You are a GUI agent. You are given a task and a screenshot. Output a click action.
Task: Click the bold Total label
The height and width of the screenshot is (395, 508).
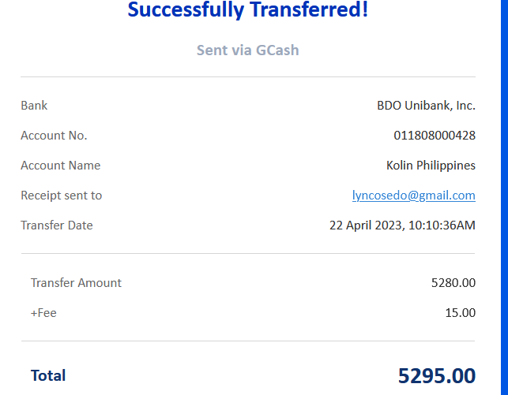point(48,376)
